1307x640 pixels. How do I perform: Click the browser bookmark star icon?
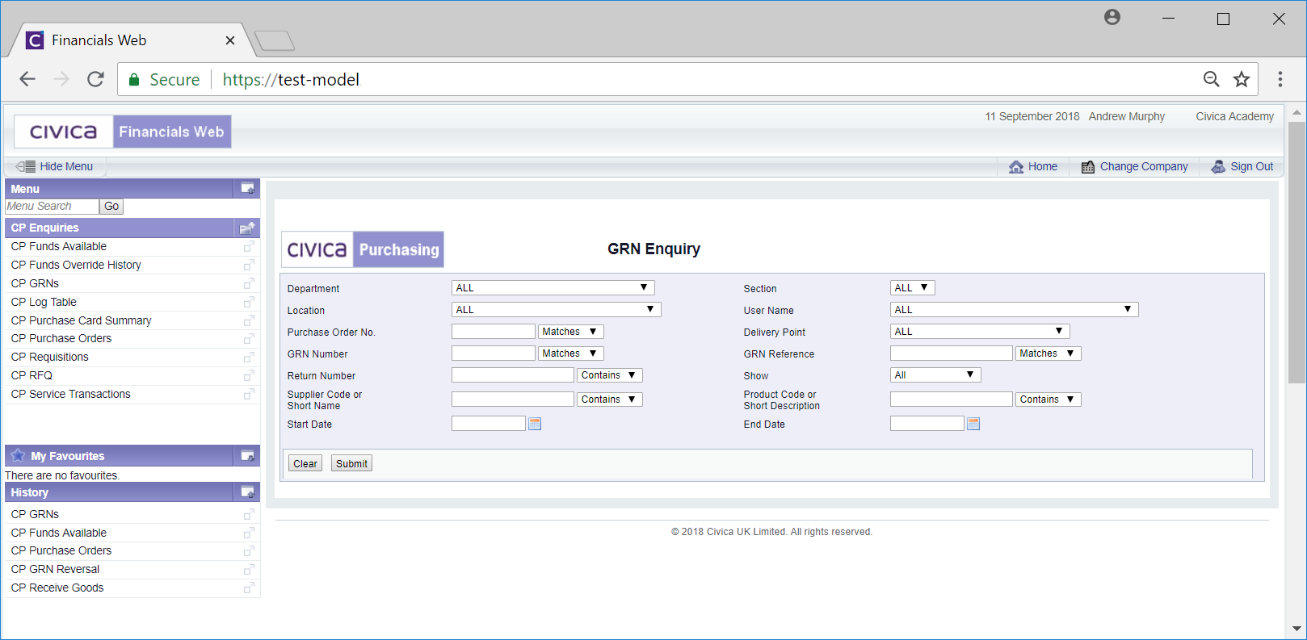click(x=1242, y=79)
